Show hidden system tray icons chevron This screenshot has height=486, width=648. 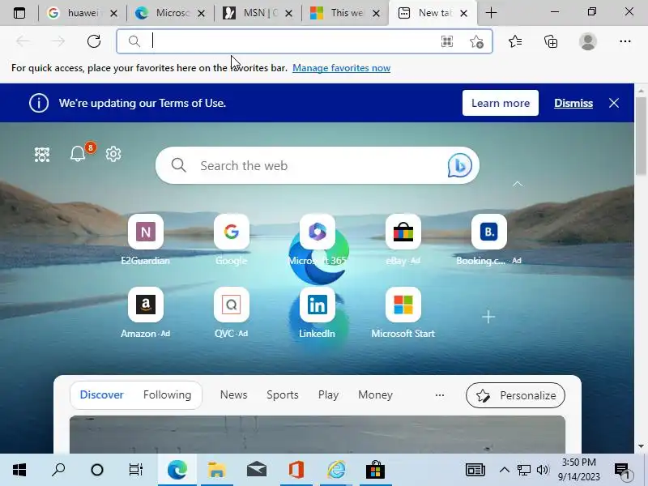[x=504, y=470]
